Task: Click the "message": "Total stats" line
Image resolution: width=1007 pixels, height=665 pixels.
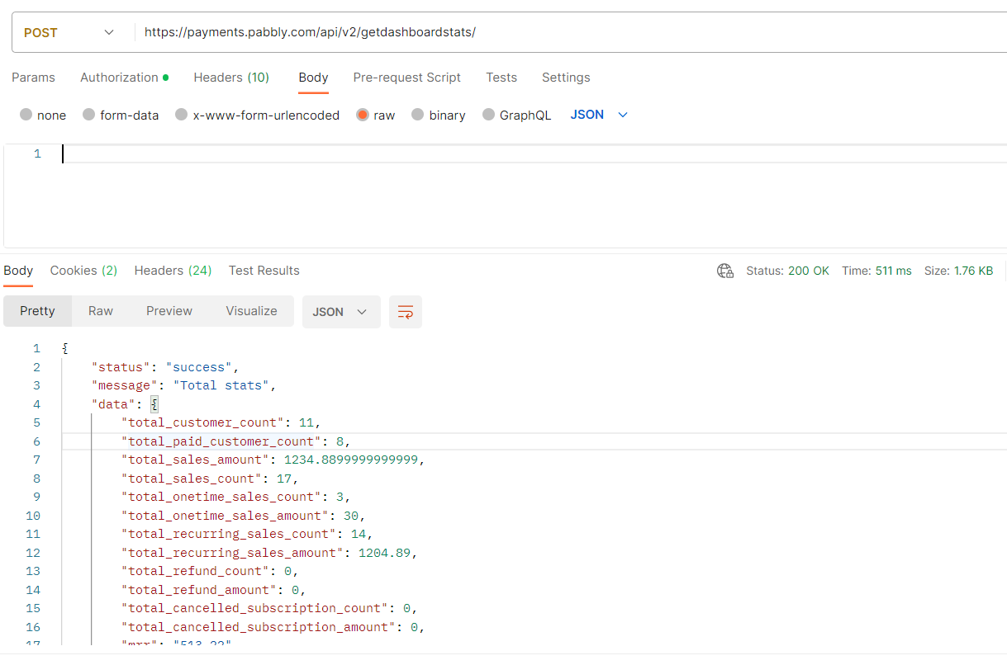Action: pos(183,385)
